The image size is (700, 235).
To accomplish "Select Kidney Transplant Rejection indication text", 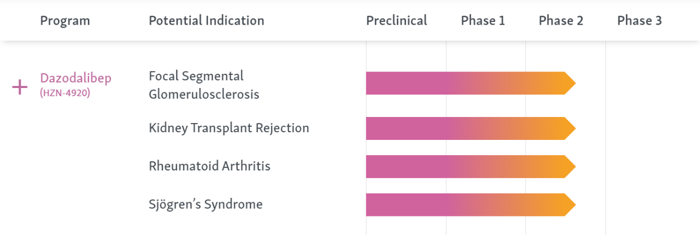I will [x=229, y=128].
